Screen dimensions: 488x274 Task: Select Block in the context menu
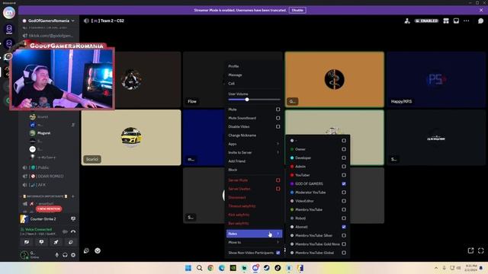coord(254,170)
